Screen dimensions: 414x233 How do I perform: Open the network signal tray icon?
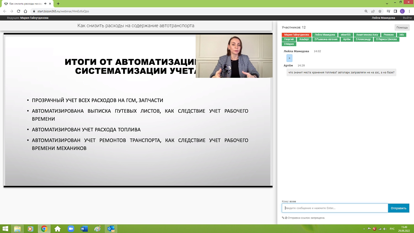click(x=380, y=229)
